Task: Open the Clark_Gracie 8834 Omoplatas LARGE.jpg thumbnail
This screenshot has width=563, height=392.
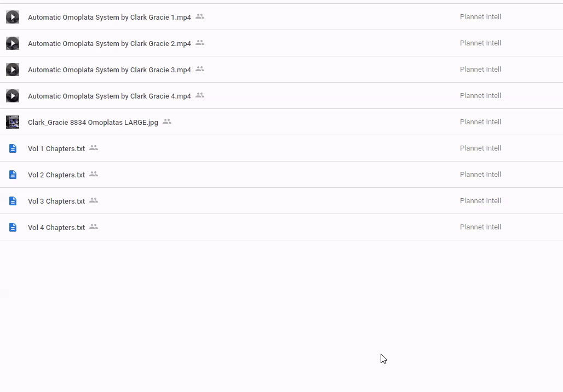Action: tap(13, 122)
